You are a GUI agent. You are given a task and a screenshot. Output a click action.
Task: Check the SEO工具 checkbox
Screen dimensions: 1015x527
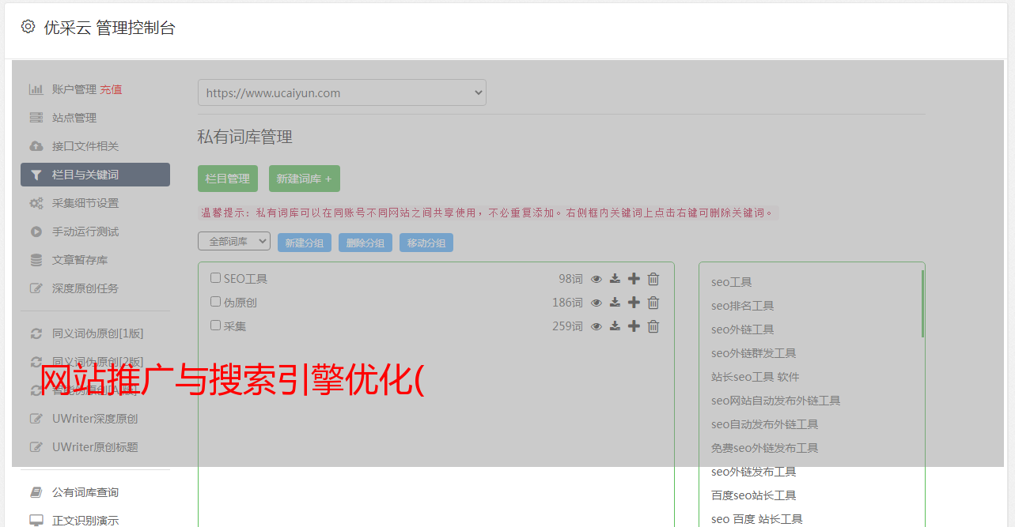tap(215, 278)
